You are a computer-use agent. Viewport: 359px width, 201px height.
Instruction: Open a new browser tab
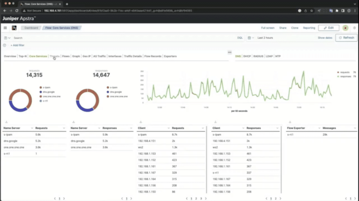(x=67, y=4)
